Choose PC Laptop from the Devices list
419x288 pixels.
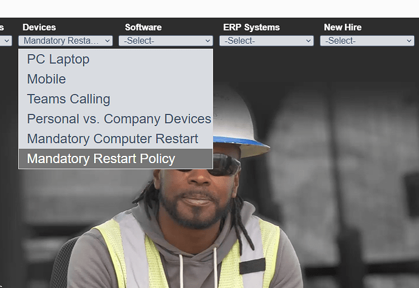[x=116, y=59]
